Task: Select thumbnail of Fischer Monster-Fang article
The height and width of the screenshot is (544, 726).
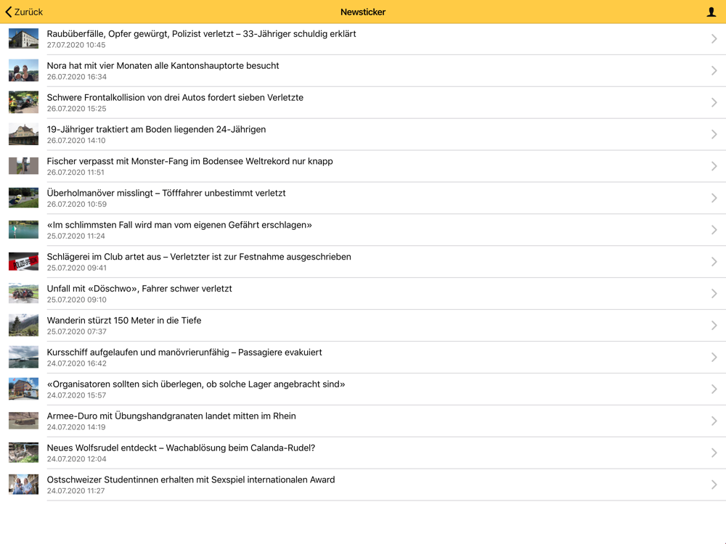Action: 24,166
